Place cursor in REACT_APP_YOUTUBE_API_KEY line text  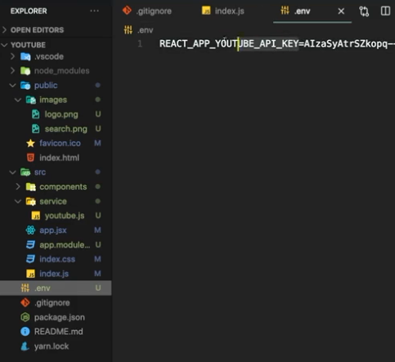229,43
